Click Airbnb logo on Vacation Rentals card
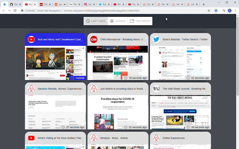The image size is (239, 149). (31, 89)
